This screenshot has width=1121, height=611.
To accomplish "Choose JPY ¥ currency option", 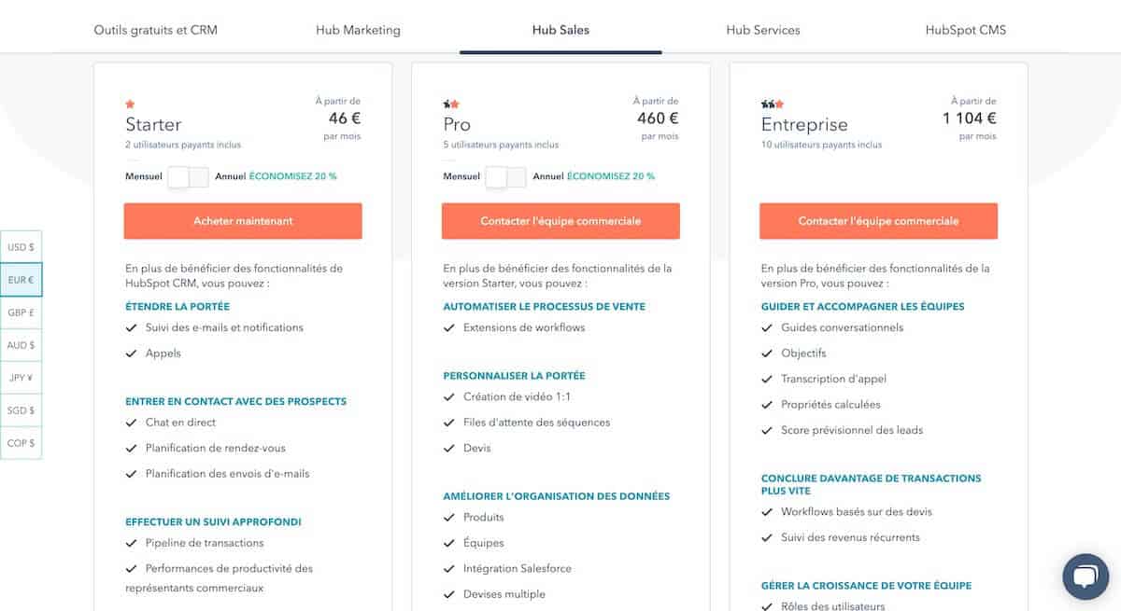I will [21, 378].
